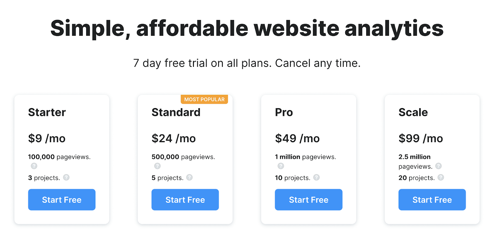The width and height of the screenshot is (494, 237).
Task: Click the 7 day free trial text
Action: coord(247,63)
